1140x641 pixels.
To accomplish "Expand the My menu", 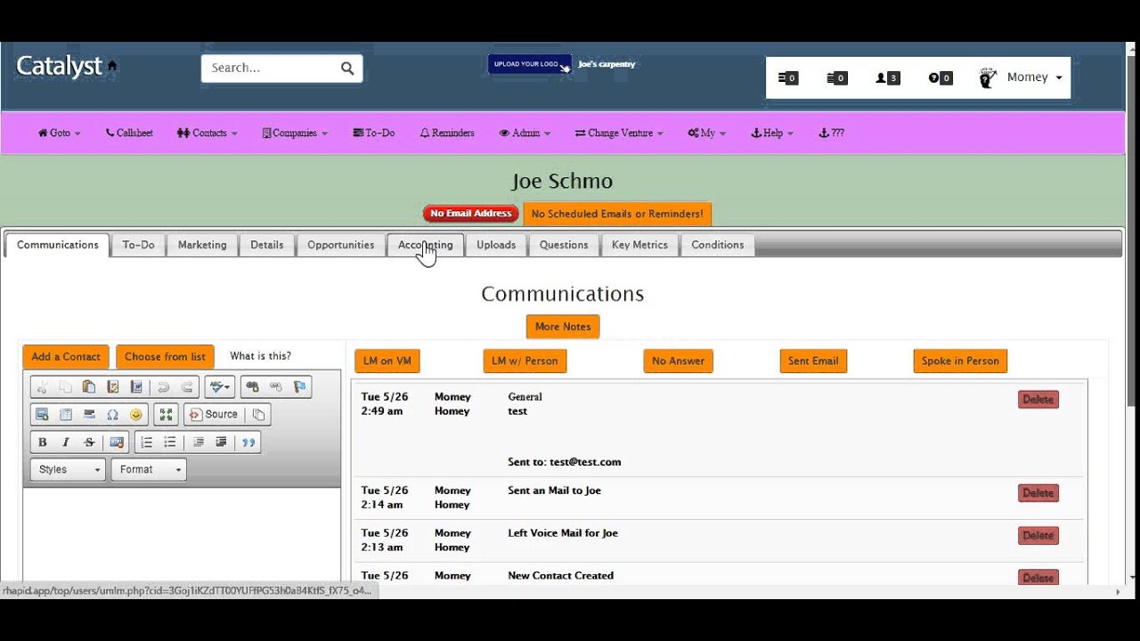I will (706, 133).
